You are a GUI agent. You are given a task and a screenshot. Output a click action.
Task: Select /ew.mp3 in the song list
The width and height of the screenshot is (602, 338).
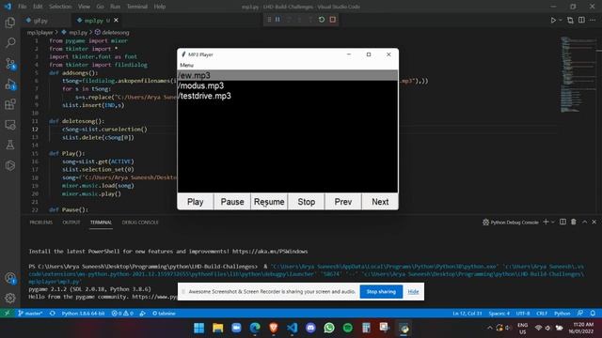point(288,75)
